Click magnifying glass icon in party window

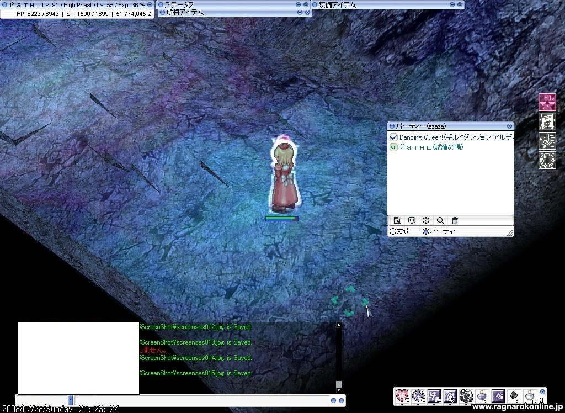tap(440, 220)
